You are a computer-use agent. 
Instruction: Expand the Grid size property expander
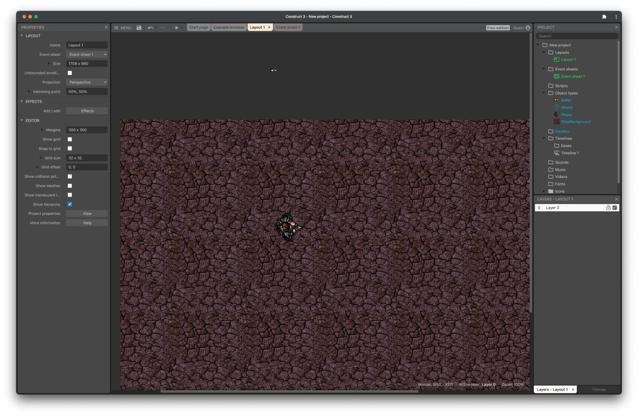[x=41, y=158]
